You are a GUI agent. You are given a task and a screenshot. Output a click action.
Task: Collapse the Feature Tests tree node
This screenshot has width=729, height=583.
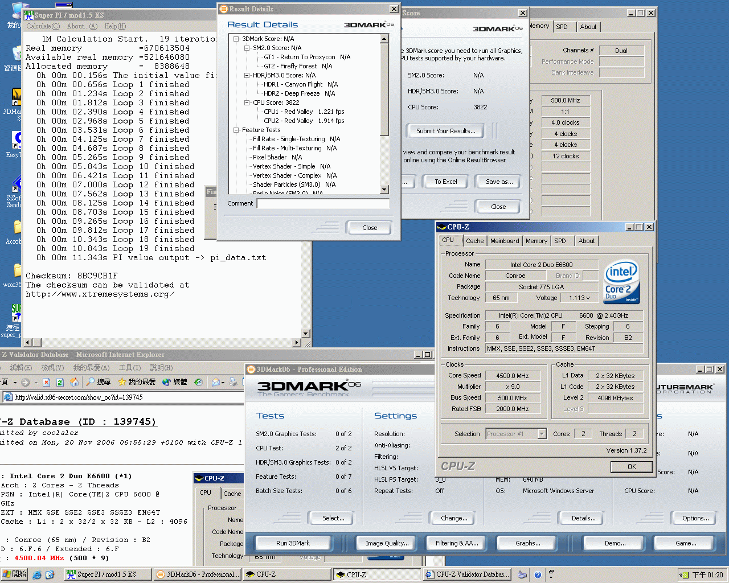(x=236, y=130)
